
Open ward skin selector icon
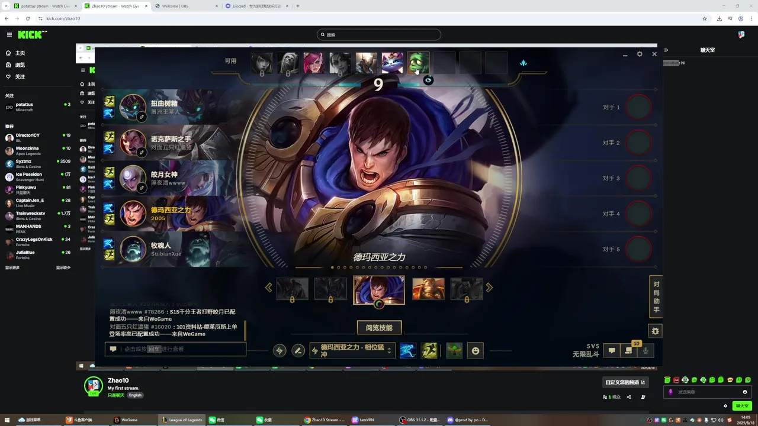point(454,351)
